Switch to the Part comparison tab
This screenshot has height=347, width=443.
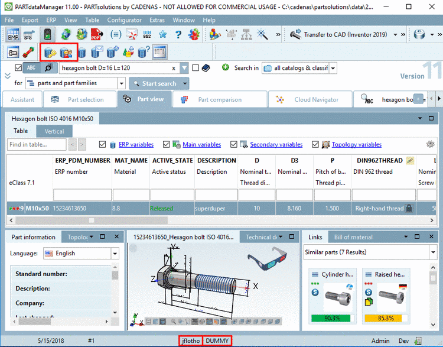tap(220, 99)
